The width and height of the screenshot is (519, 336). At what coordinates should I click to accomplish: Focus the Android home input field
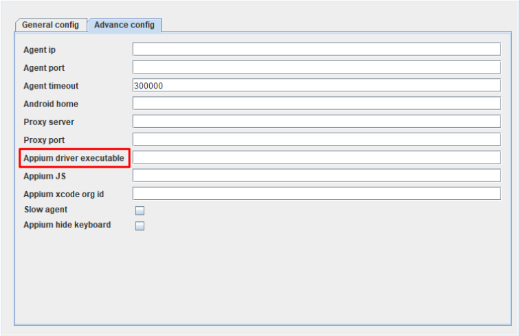[316, 103]
